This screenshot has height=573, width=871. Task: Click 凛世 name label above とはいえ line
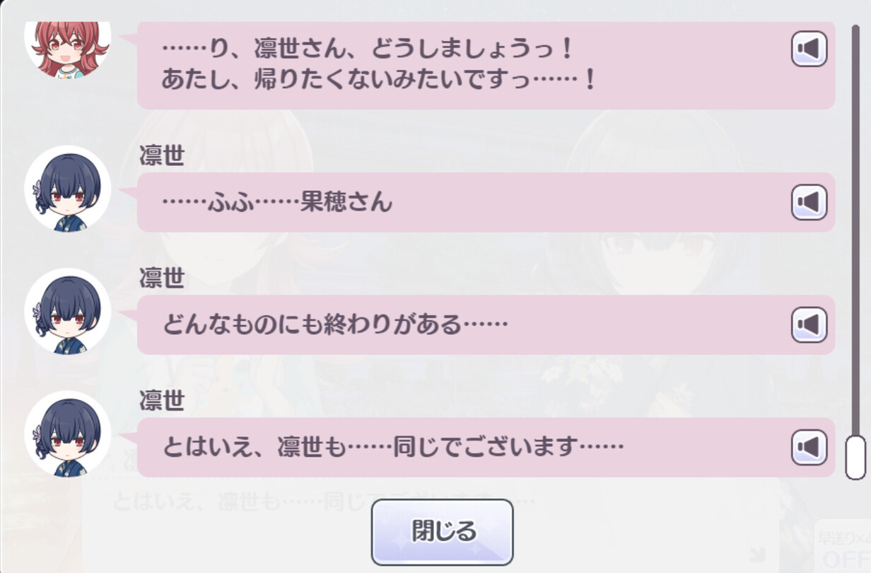tap(162, 401)
